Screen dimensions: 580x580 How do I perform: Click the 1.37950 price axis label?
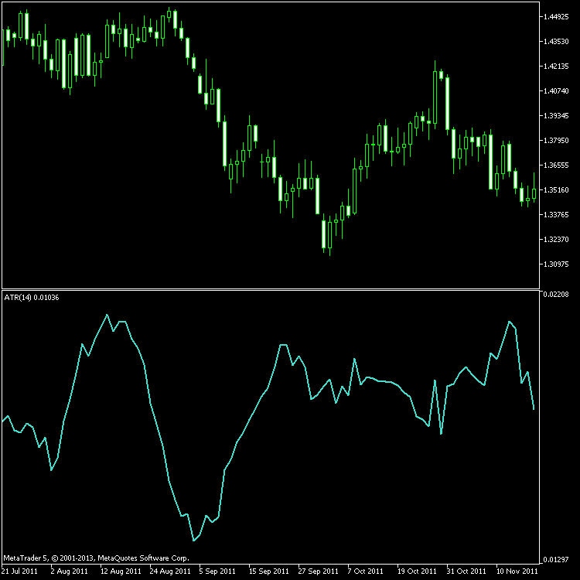557,141
